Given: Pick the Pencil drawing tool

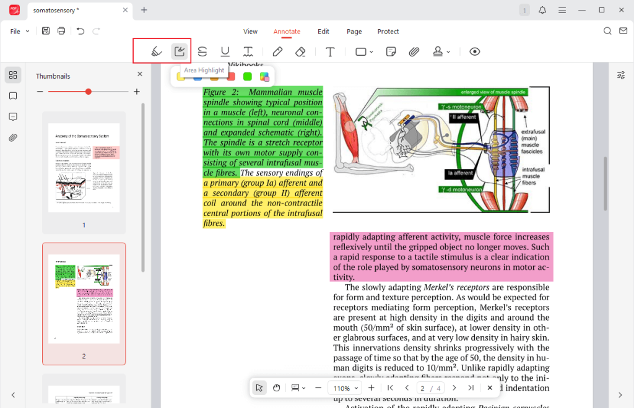Looking at the screenshot, I should click(x=277, y=52).
